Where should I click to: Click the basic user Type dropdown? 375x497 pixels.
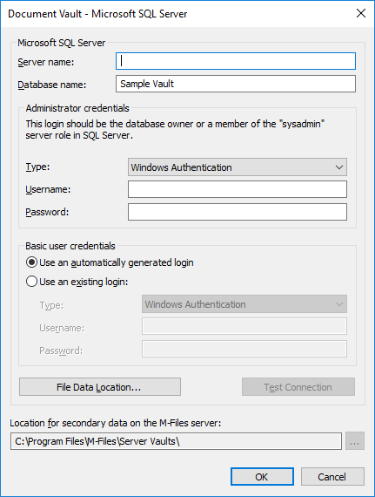coord(244,304)
